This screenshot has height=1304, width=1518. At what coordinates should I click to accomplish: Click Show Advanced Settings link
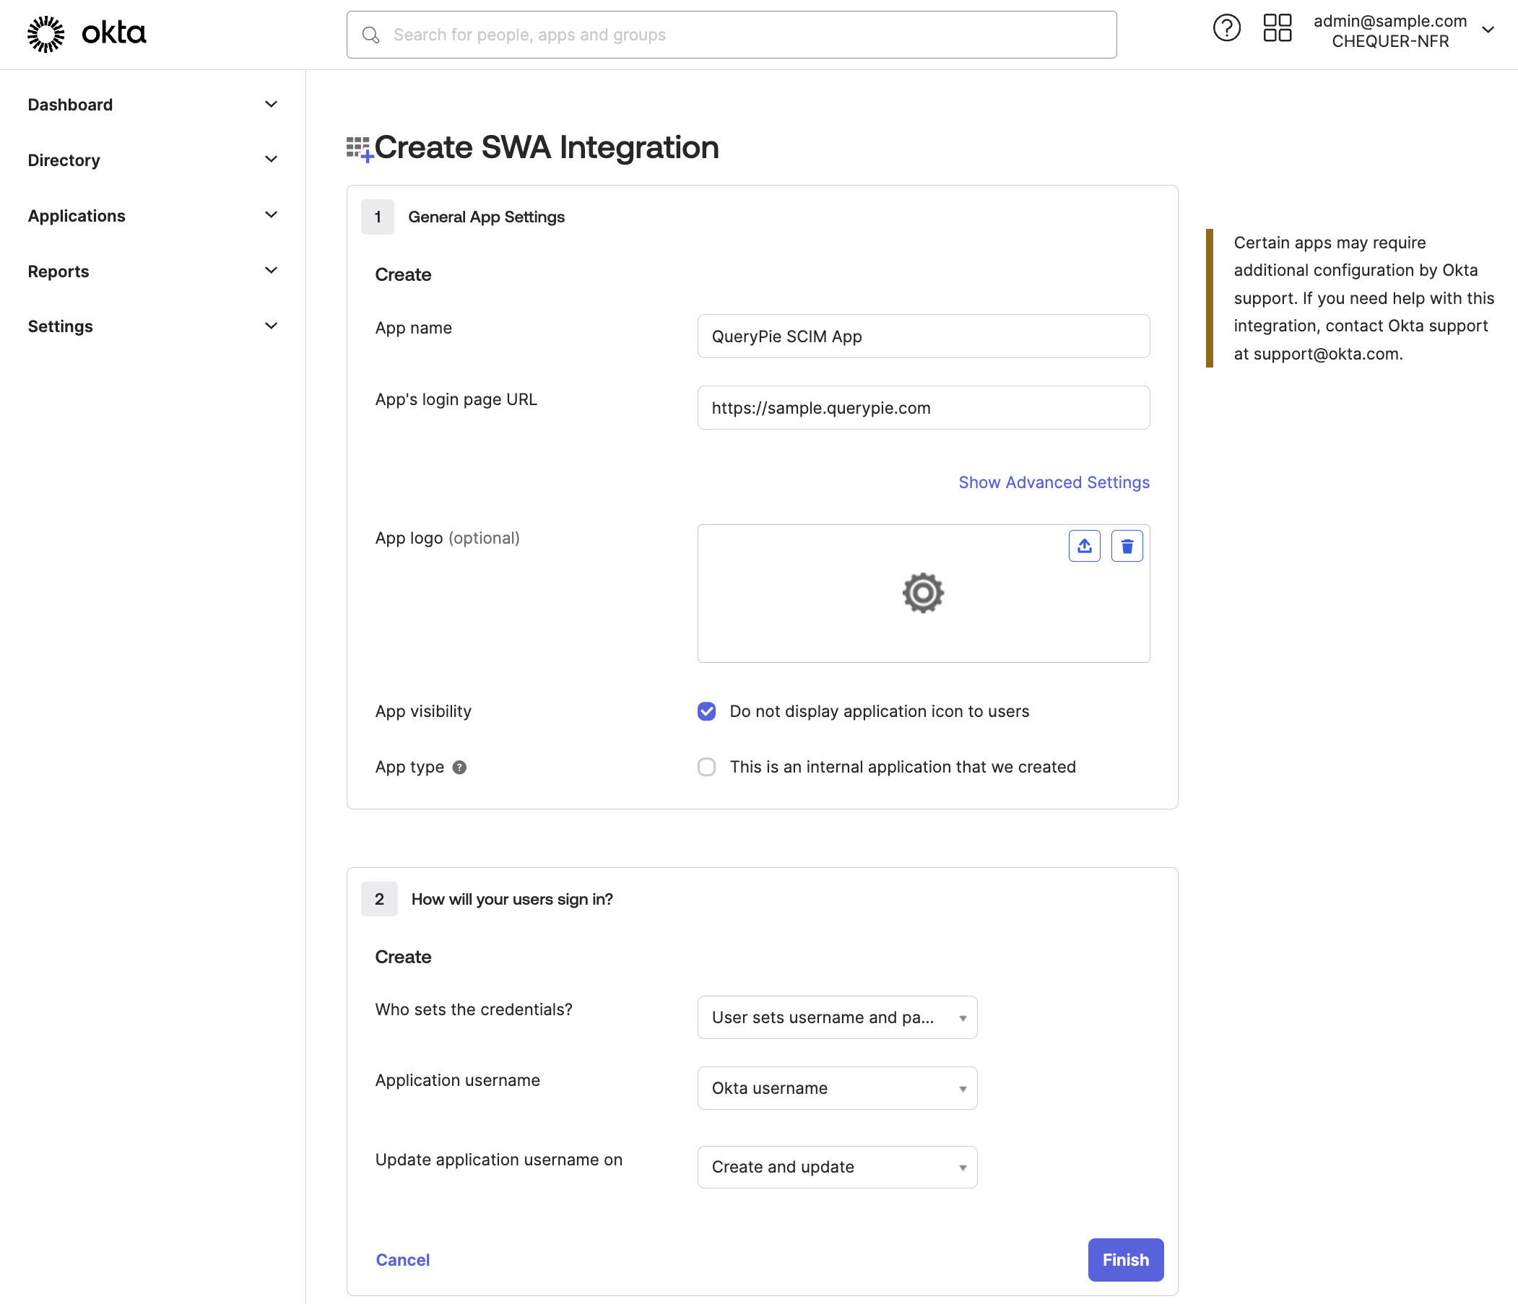pos(1054,482)
